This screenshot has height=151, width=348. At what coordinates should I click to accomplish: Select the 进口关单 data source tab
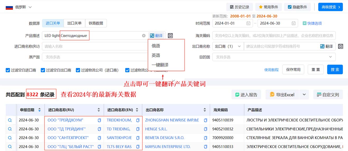(x=53, y=23)
